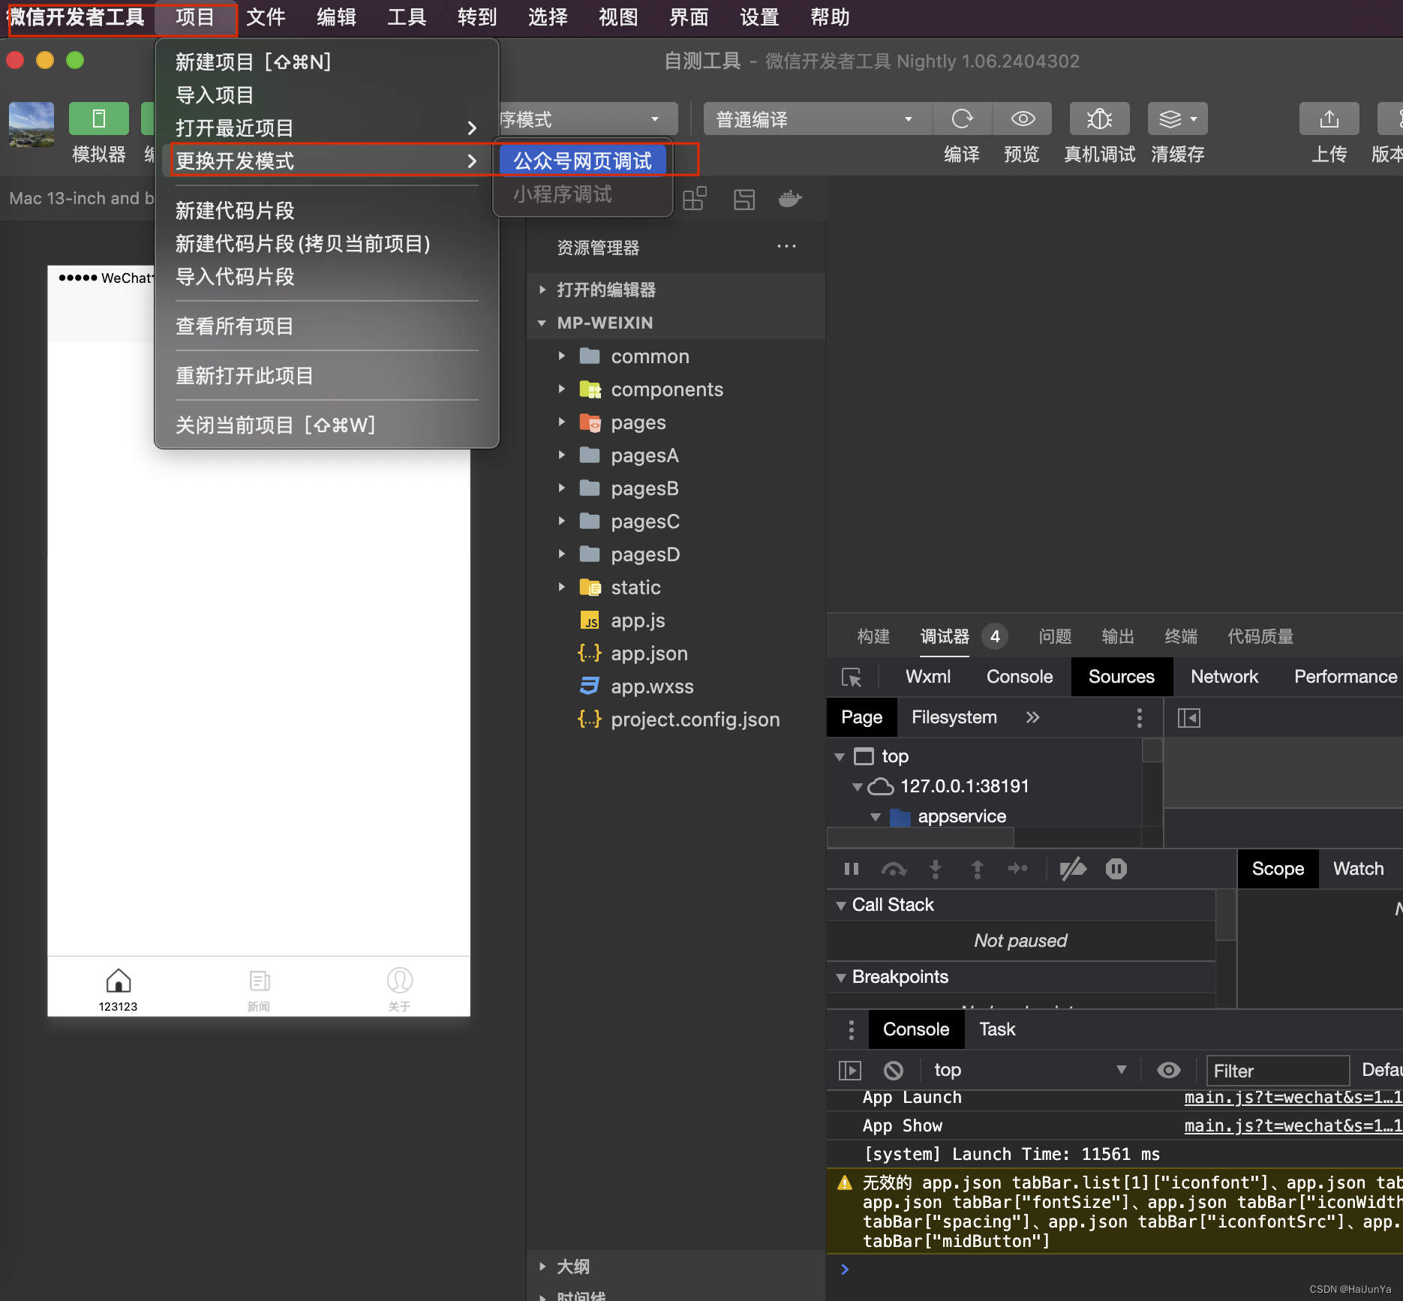Click the extensions grid icon in editor toolbar

click(x=695, y=199)
